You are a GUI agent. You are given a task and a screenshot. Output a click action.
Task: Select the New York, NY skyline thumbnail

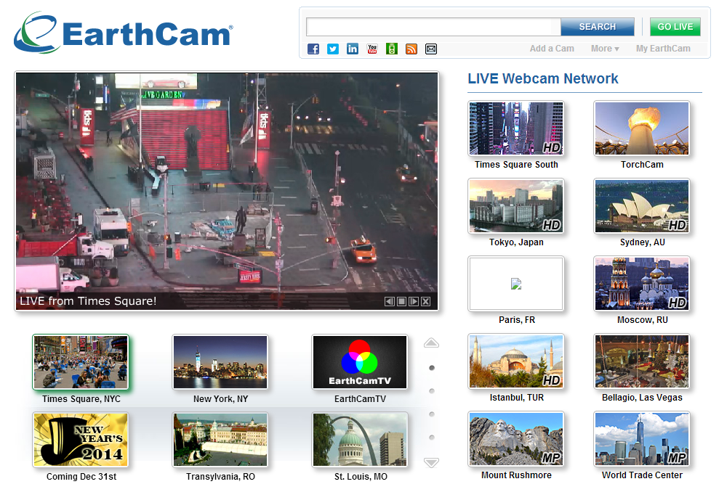[220, 362]
